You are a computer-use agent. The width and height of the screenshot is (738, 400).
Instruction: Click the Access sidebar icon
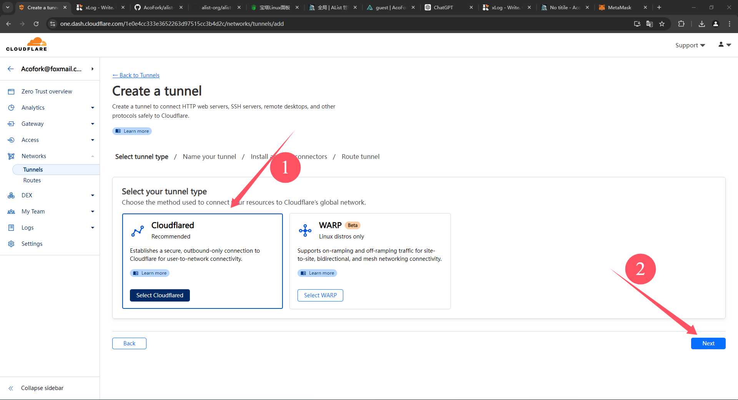click(x=11, y=140)
